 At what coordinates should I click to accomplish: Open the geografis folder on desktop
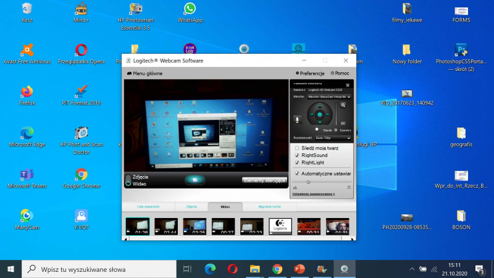point(461,137)
